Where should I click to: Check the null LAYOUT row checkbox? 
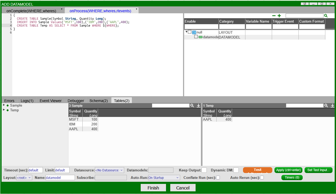tap(190, 32)
